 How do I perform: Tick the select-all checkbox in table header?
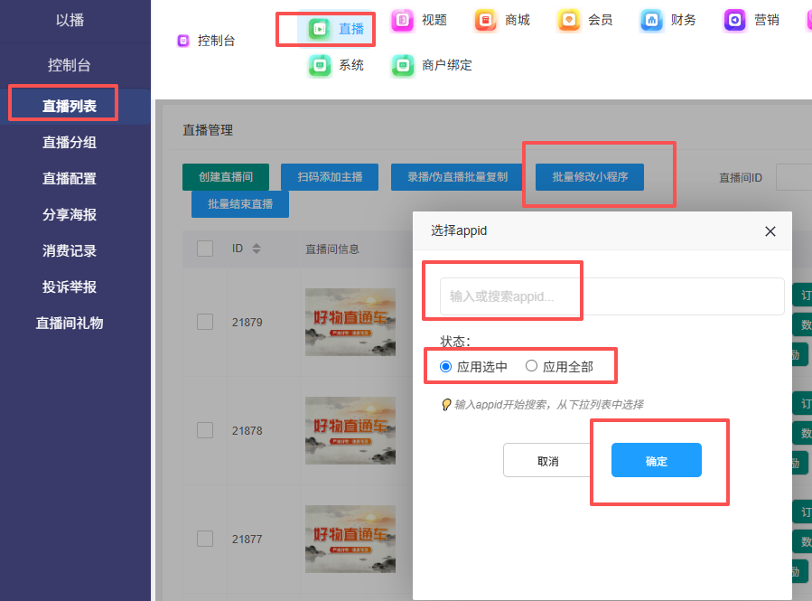click(205, 249)
